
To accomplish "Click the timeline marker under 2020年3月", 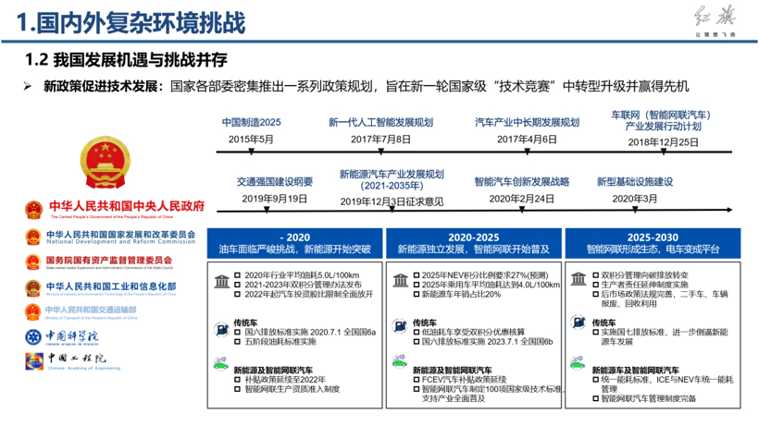I will (635, 210).
